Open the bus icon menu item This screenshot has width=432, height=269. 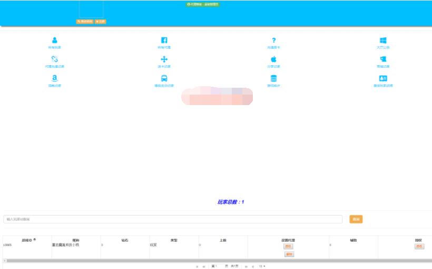point(164,78)
